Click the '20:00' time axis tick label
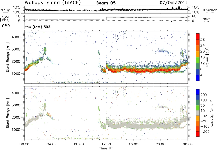The image size is (217, 150). (161, 144)
